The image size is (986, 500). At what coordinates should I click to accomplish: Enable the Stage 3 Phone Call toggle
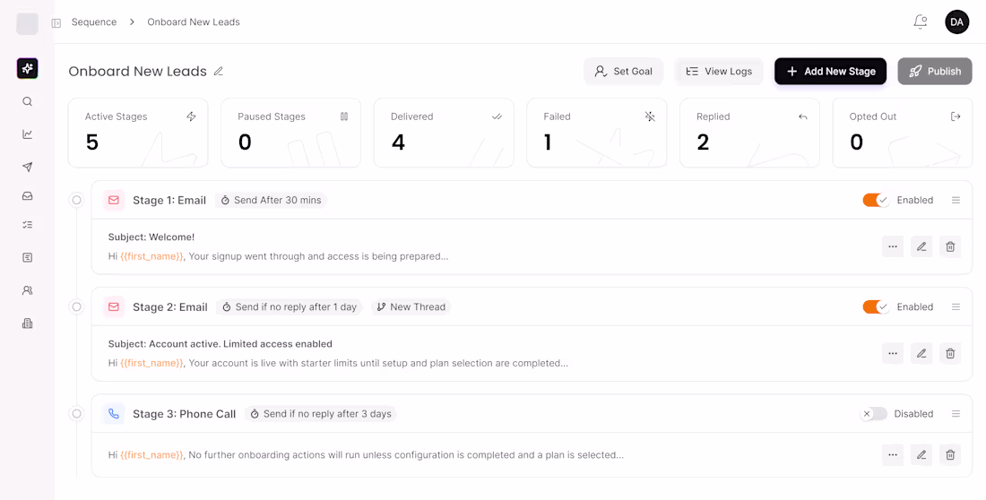coord(875,414)
